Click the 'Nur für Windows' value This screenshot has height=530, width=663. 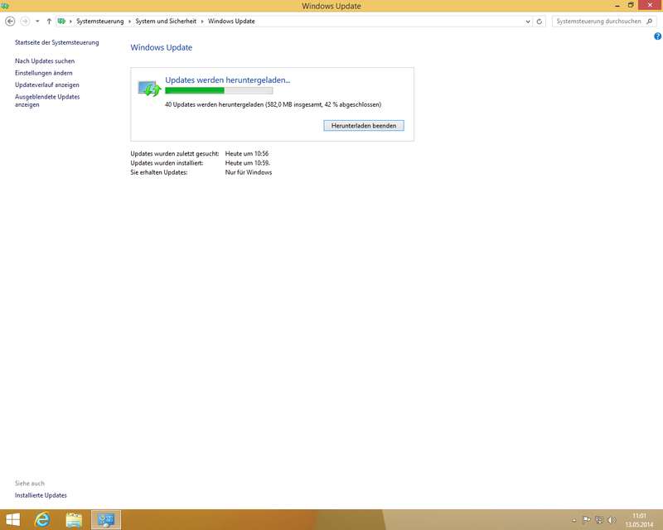tap(248, 172)
